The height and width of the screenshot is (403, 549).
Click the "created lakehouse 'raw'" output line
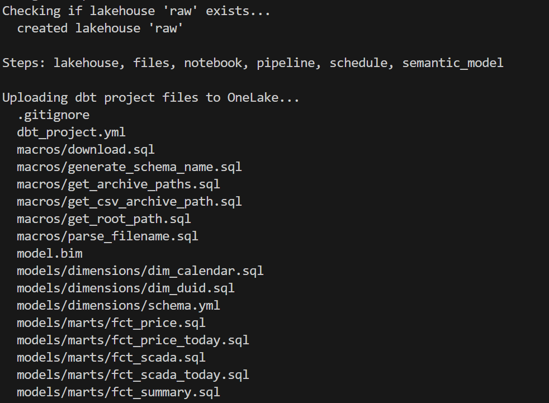coord(100,29)
